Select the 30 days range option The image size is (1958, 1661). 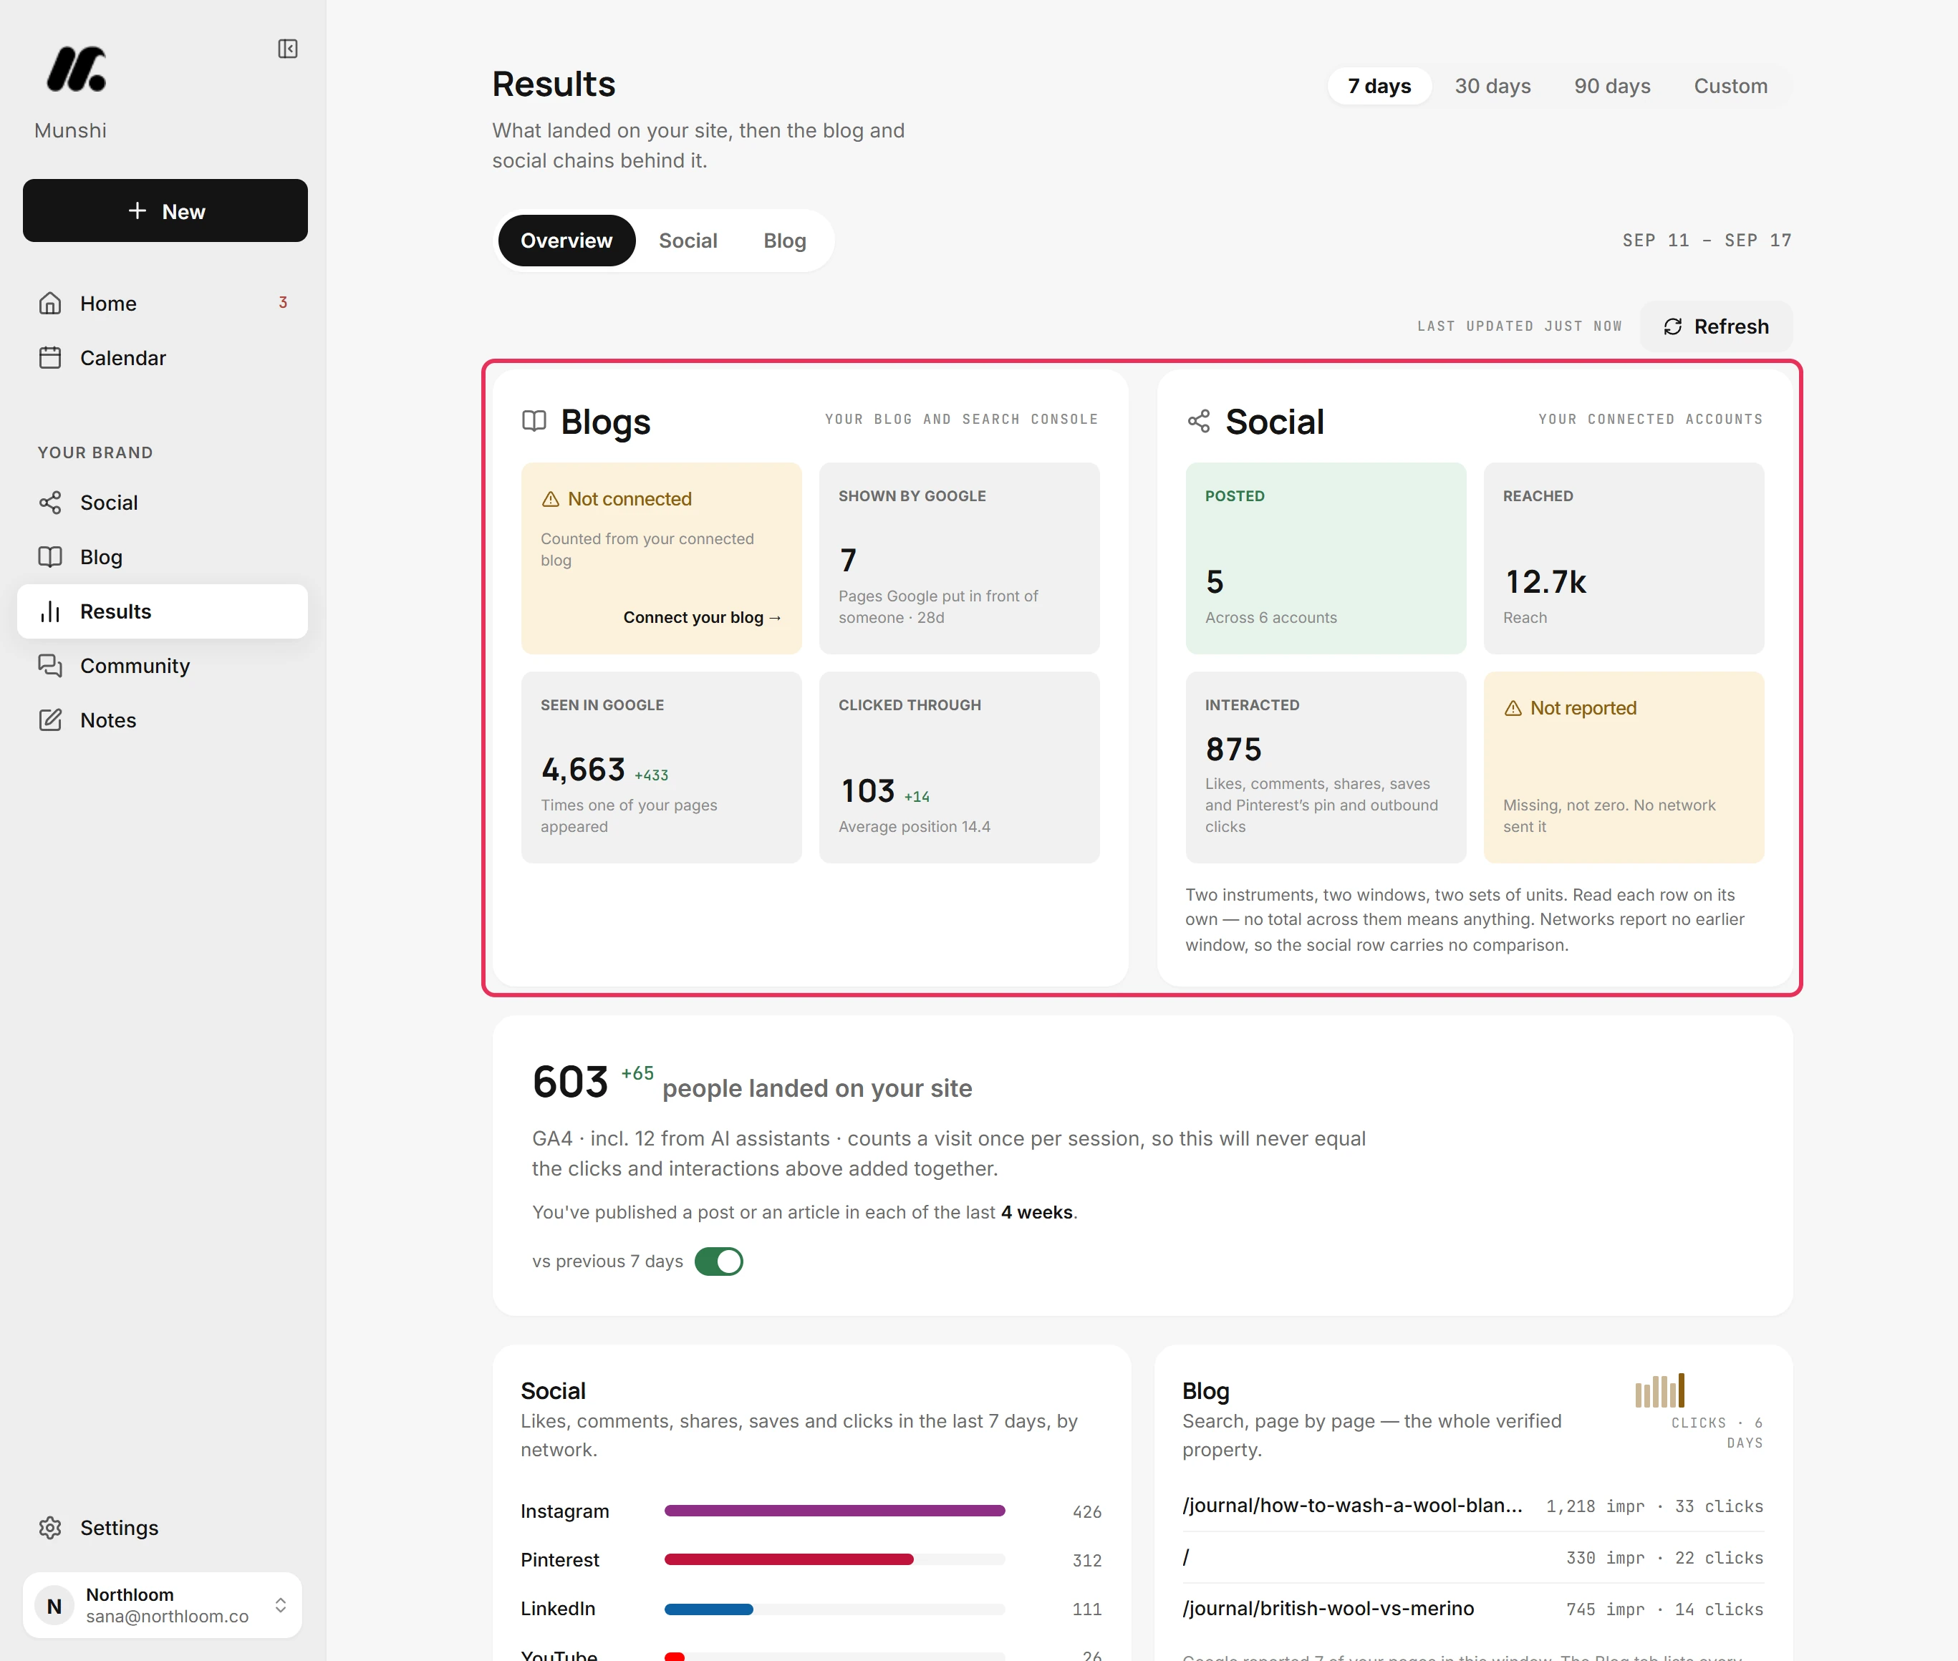pyautogui.click(x=1492, y=86)
